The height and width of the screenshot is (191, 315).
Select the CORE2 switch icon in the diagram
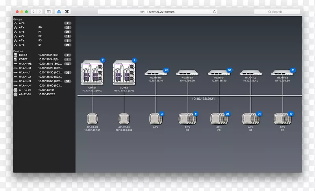click(124, 73)
